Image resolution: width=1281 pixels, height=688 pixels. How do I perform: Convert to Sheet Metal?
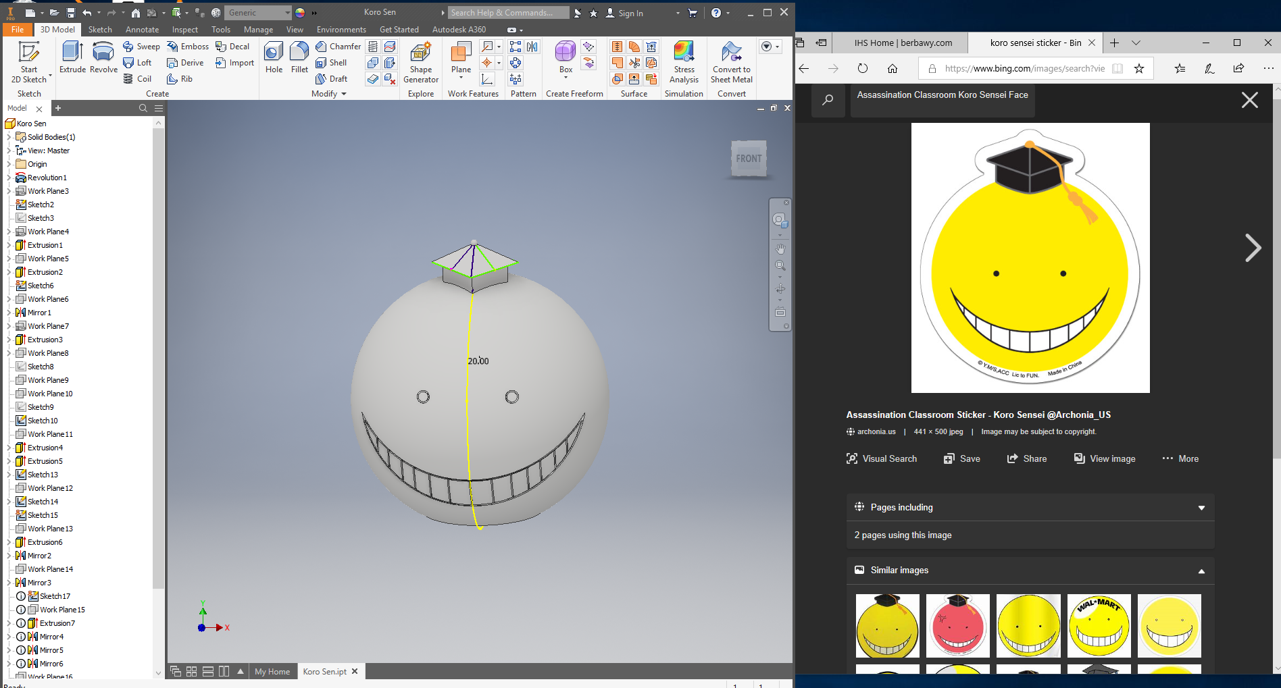(732, 62)
